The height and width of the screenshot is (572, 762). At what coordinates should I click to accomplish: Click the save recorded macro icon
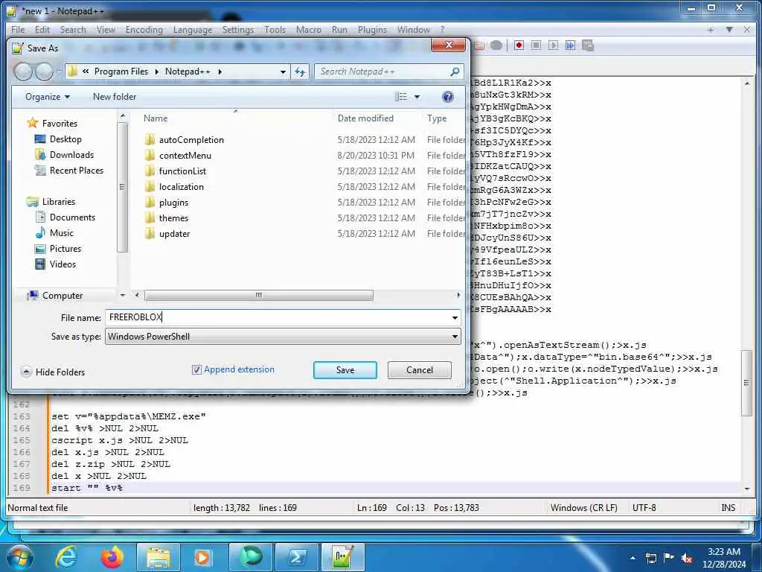click(x=588, y=45)
